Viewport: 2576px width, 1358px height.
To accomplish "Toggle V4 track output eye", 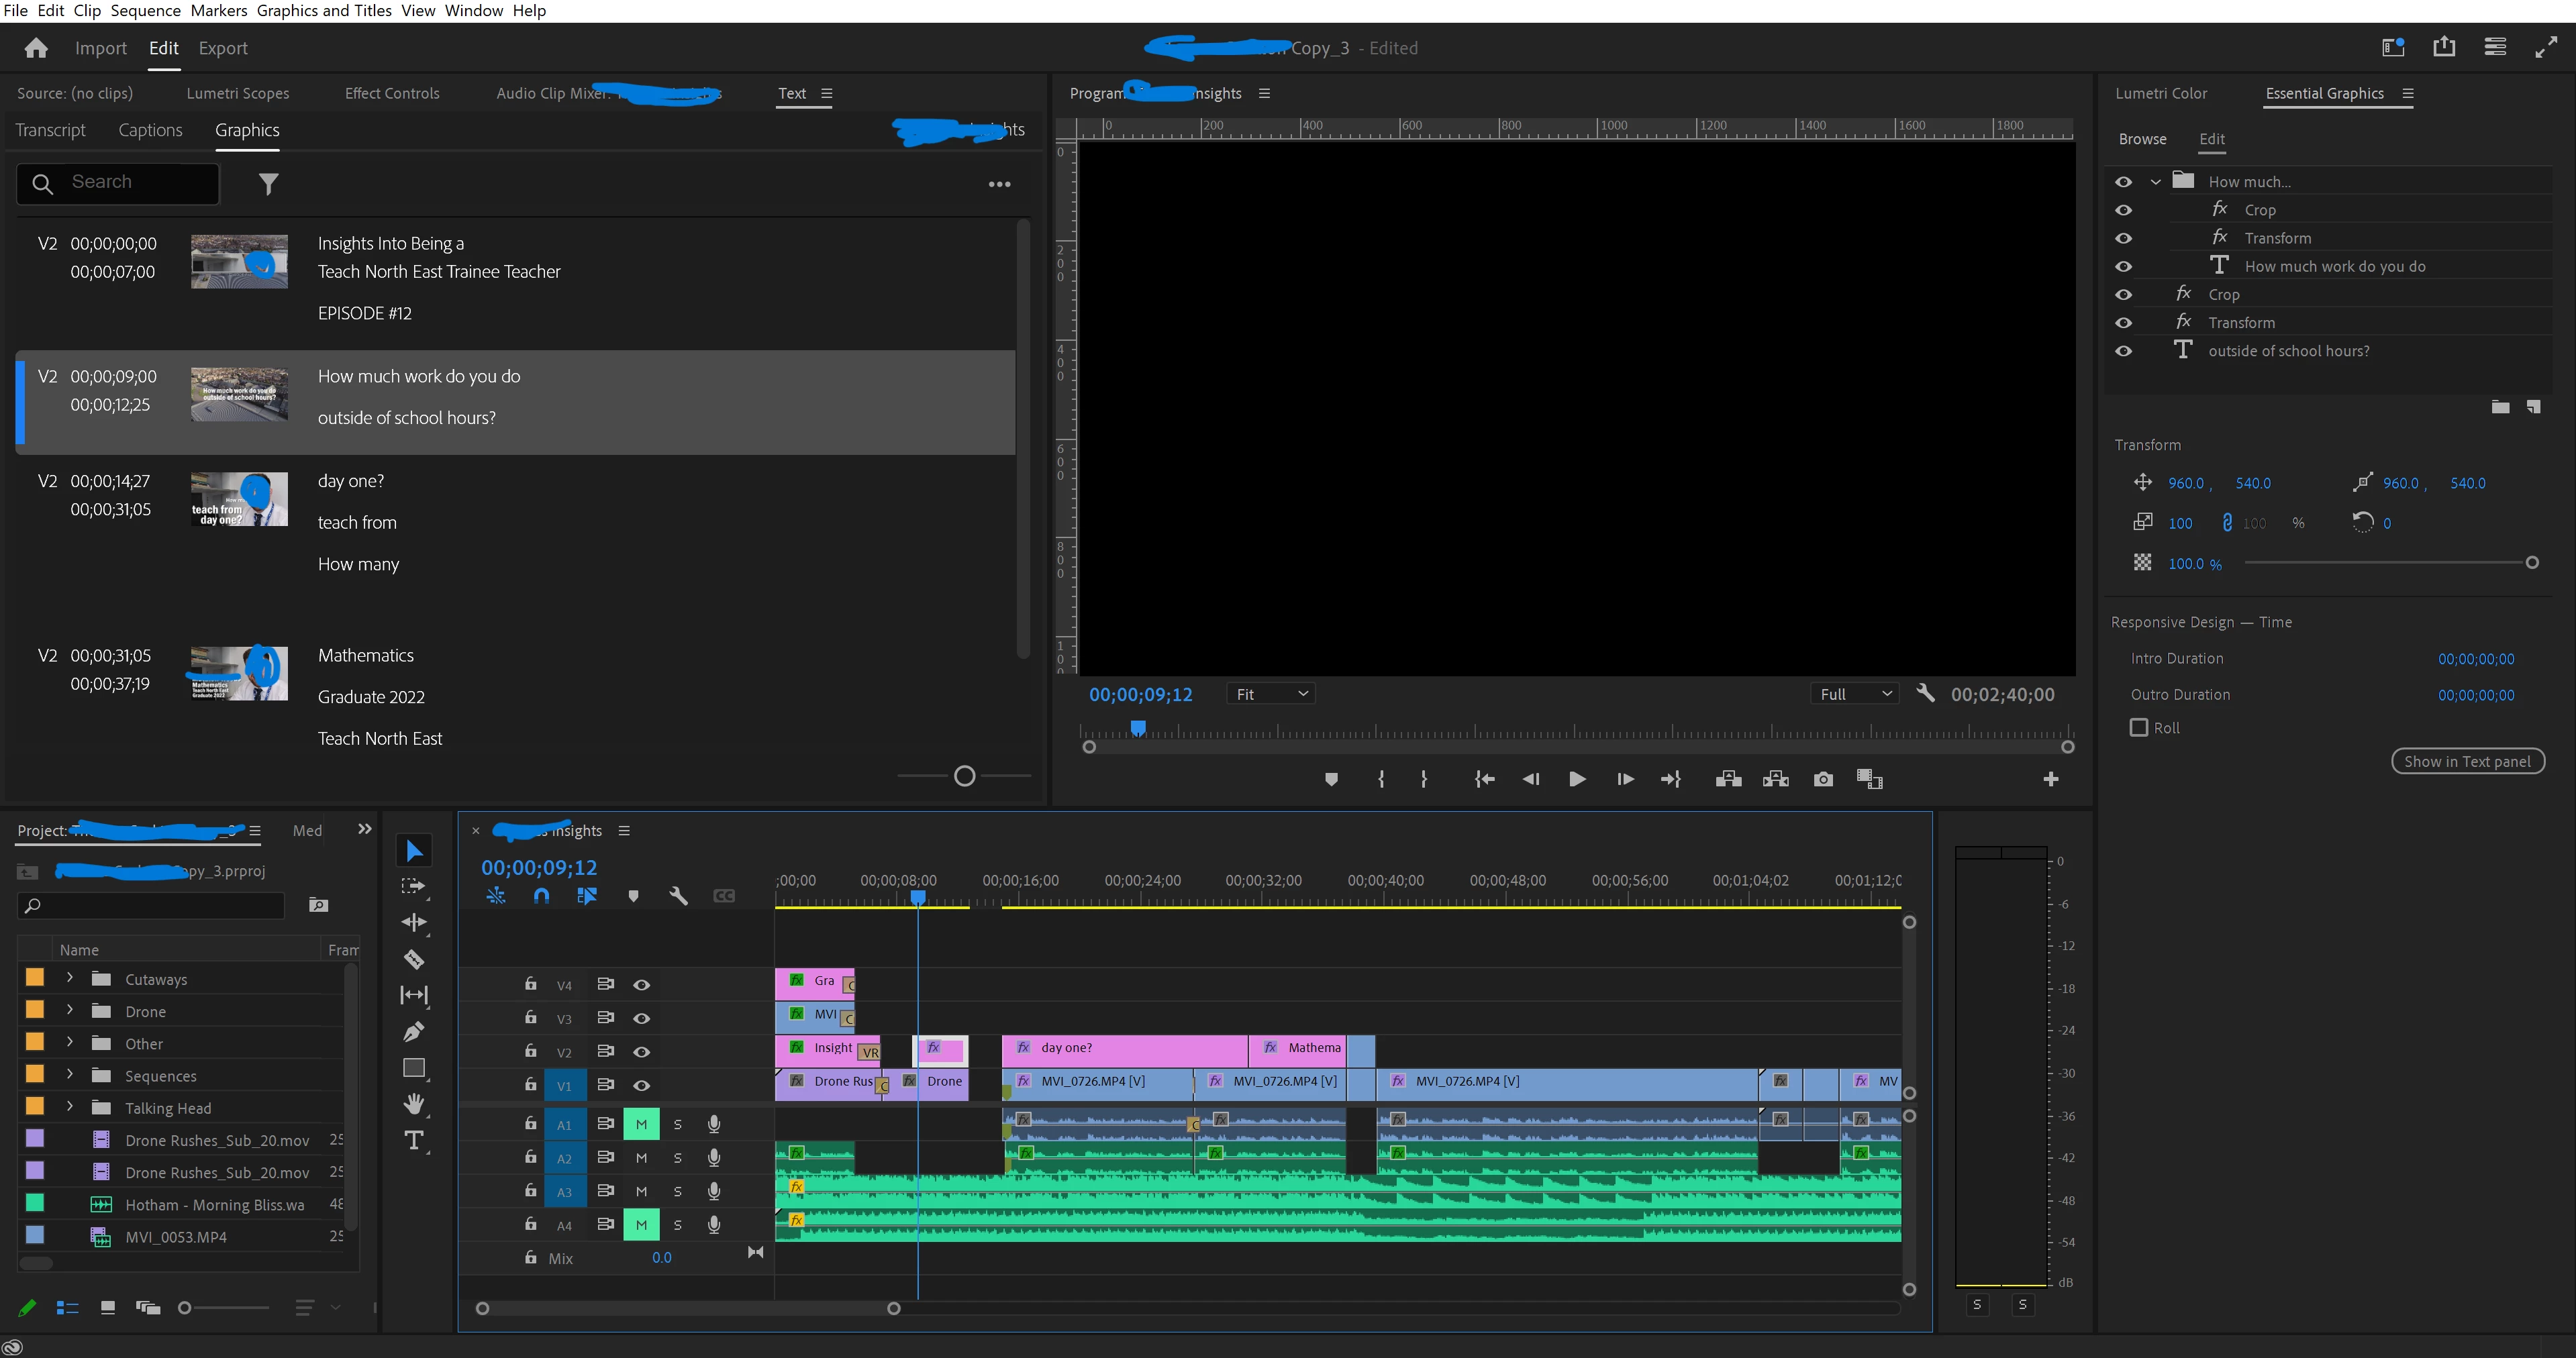I will click(641, 985).
